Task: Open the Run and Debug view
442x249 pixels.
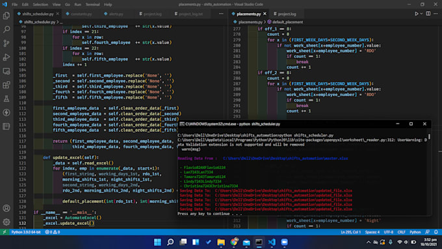Action: click(x=6, y=57)
